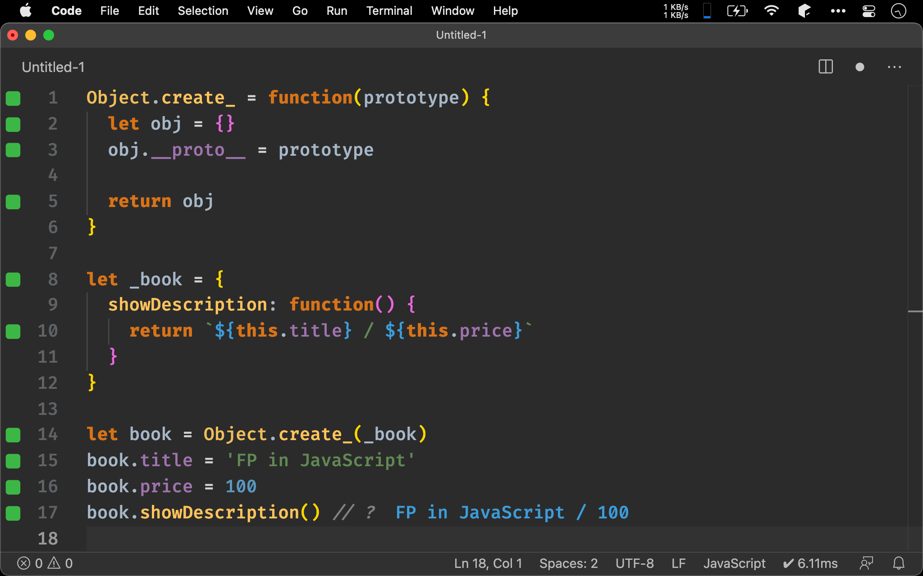Click the unsaved changes dot indicator
Image resolution: width=923 pixels, height=576 pixels.
tap(859, 67)
